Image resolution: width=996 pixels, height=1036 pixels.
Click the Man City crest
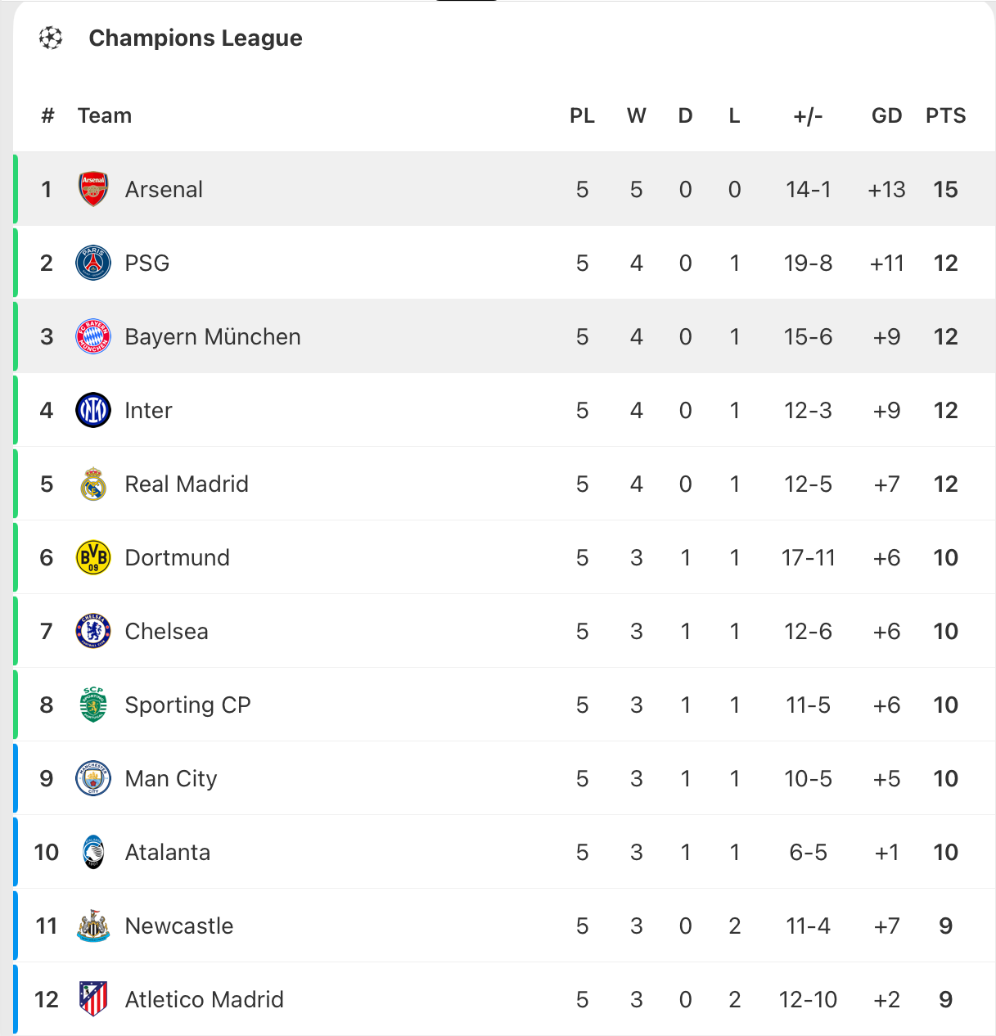coord(93,778)
